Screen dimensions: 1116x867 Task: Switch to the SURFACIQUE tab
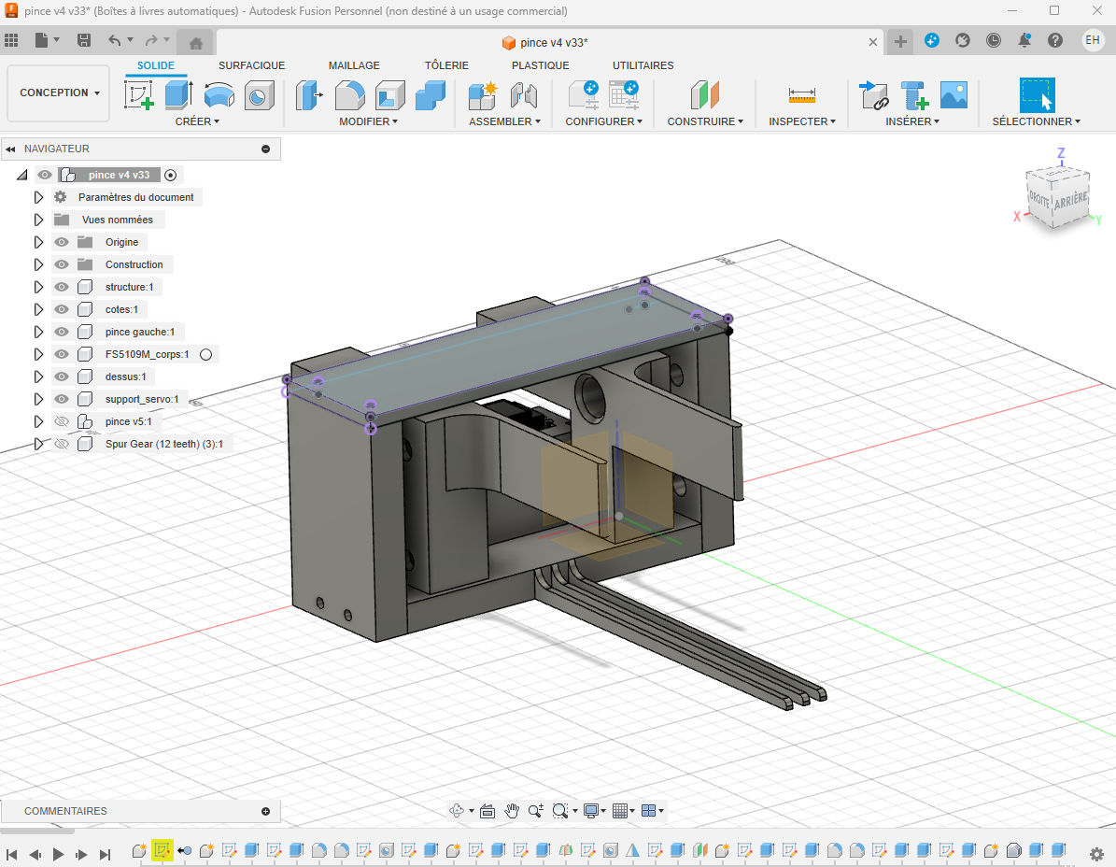pyautogui.click(x=251, y=65)
